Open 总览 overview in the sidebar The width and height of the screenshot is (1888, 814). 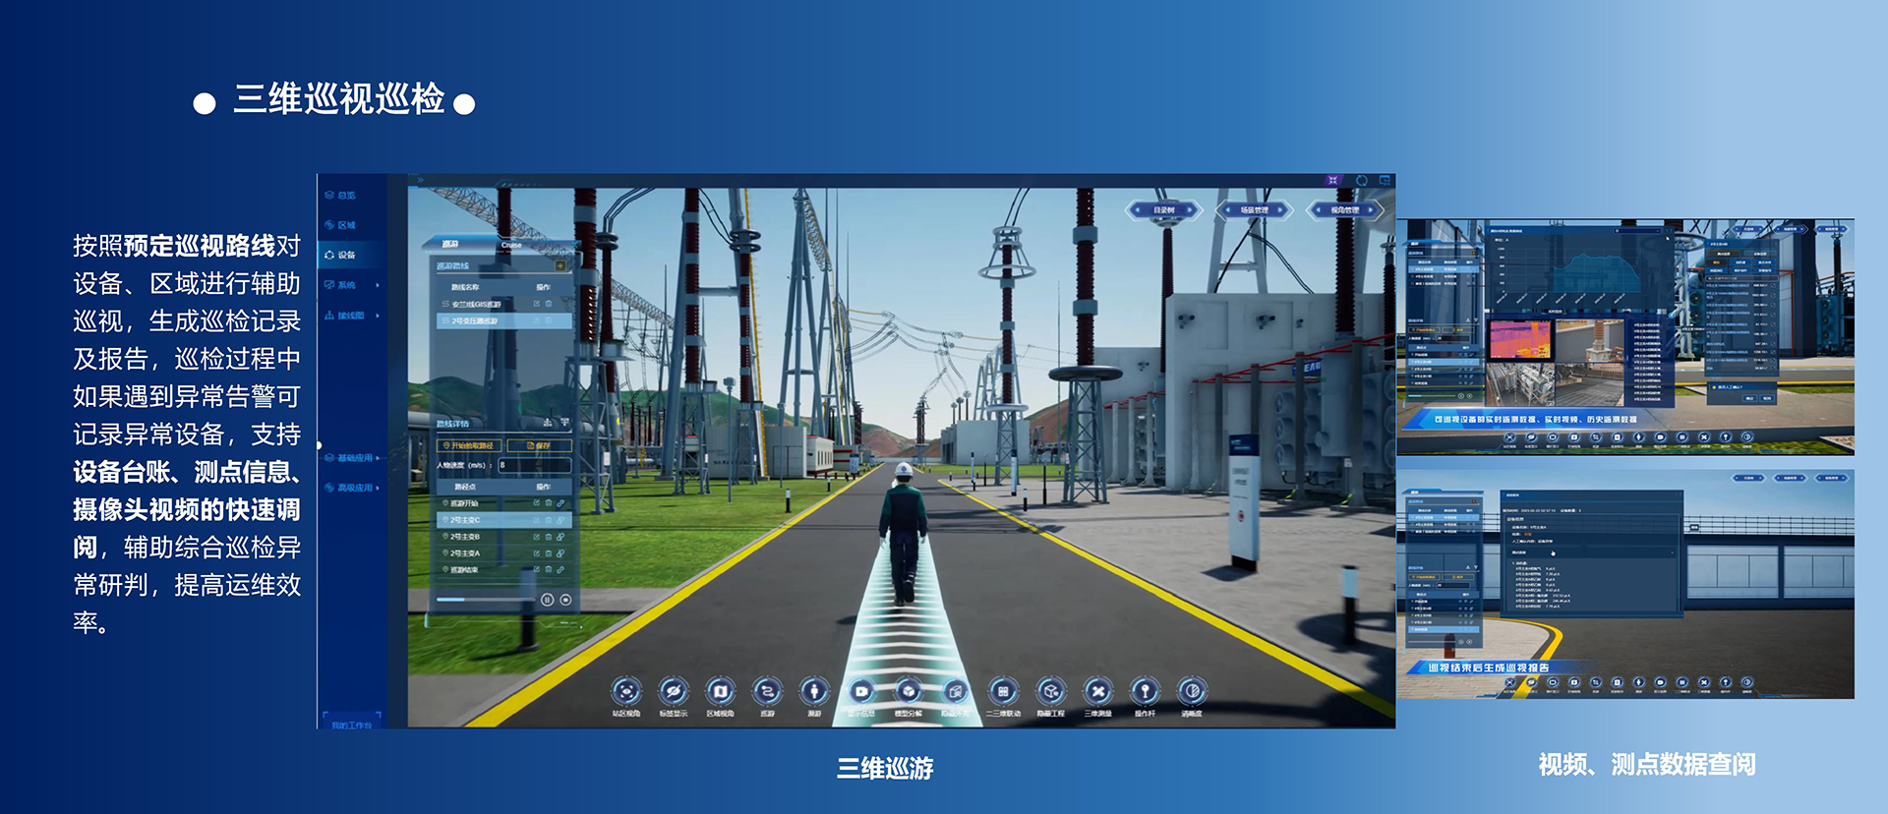(345, 196)
